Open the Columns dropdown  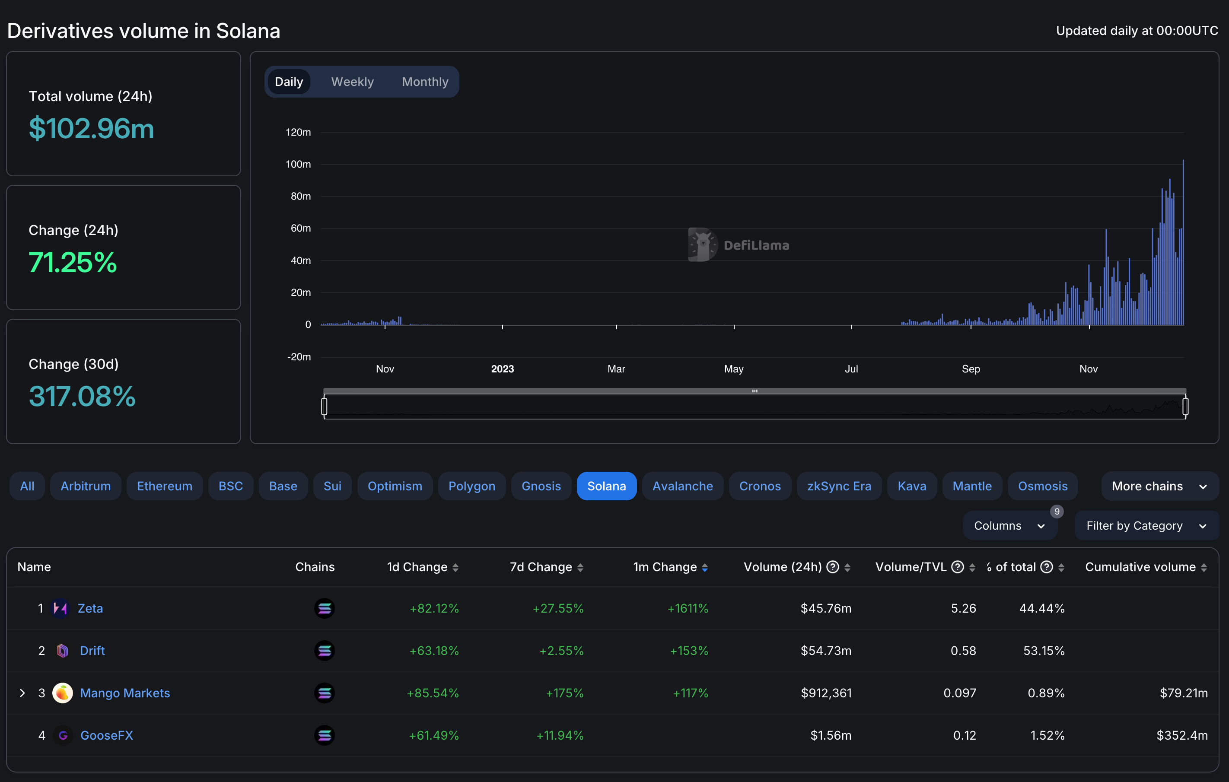click(1009, 525)
